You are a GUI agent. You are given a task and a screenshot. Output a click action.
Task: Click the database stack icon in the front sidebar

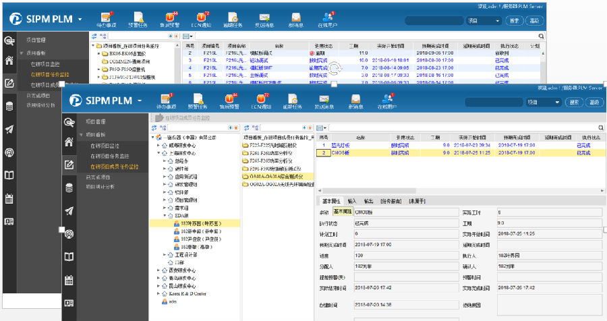click(69, 188)
